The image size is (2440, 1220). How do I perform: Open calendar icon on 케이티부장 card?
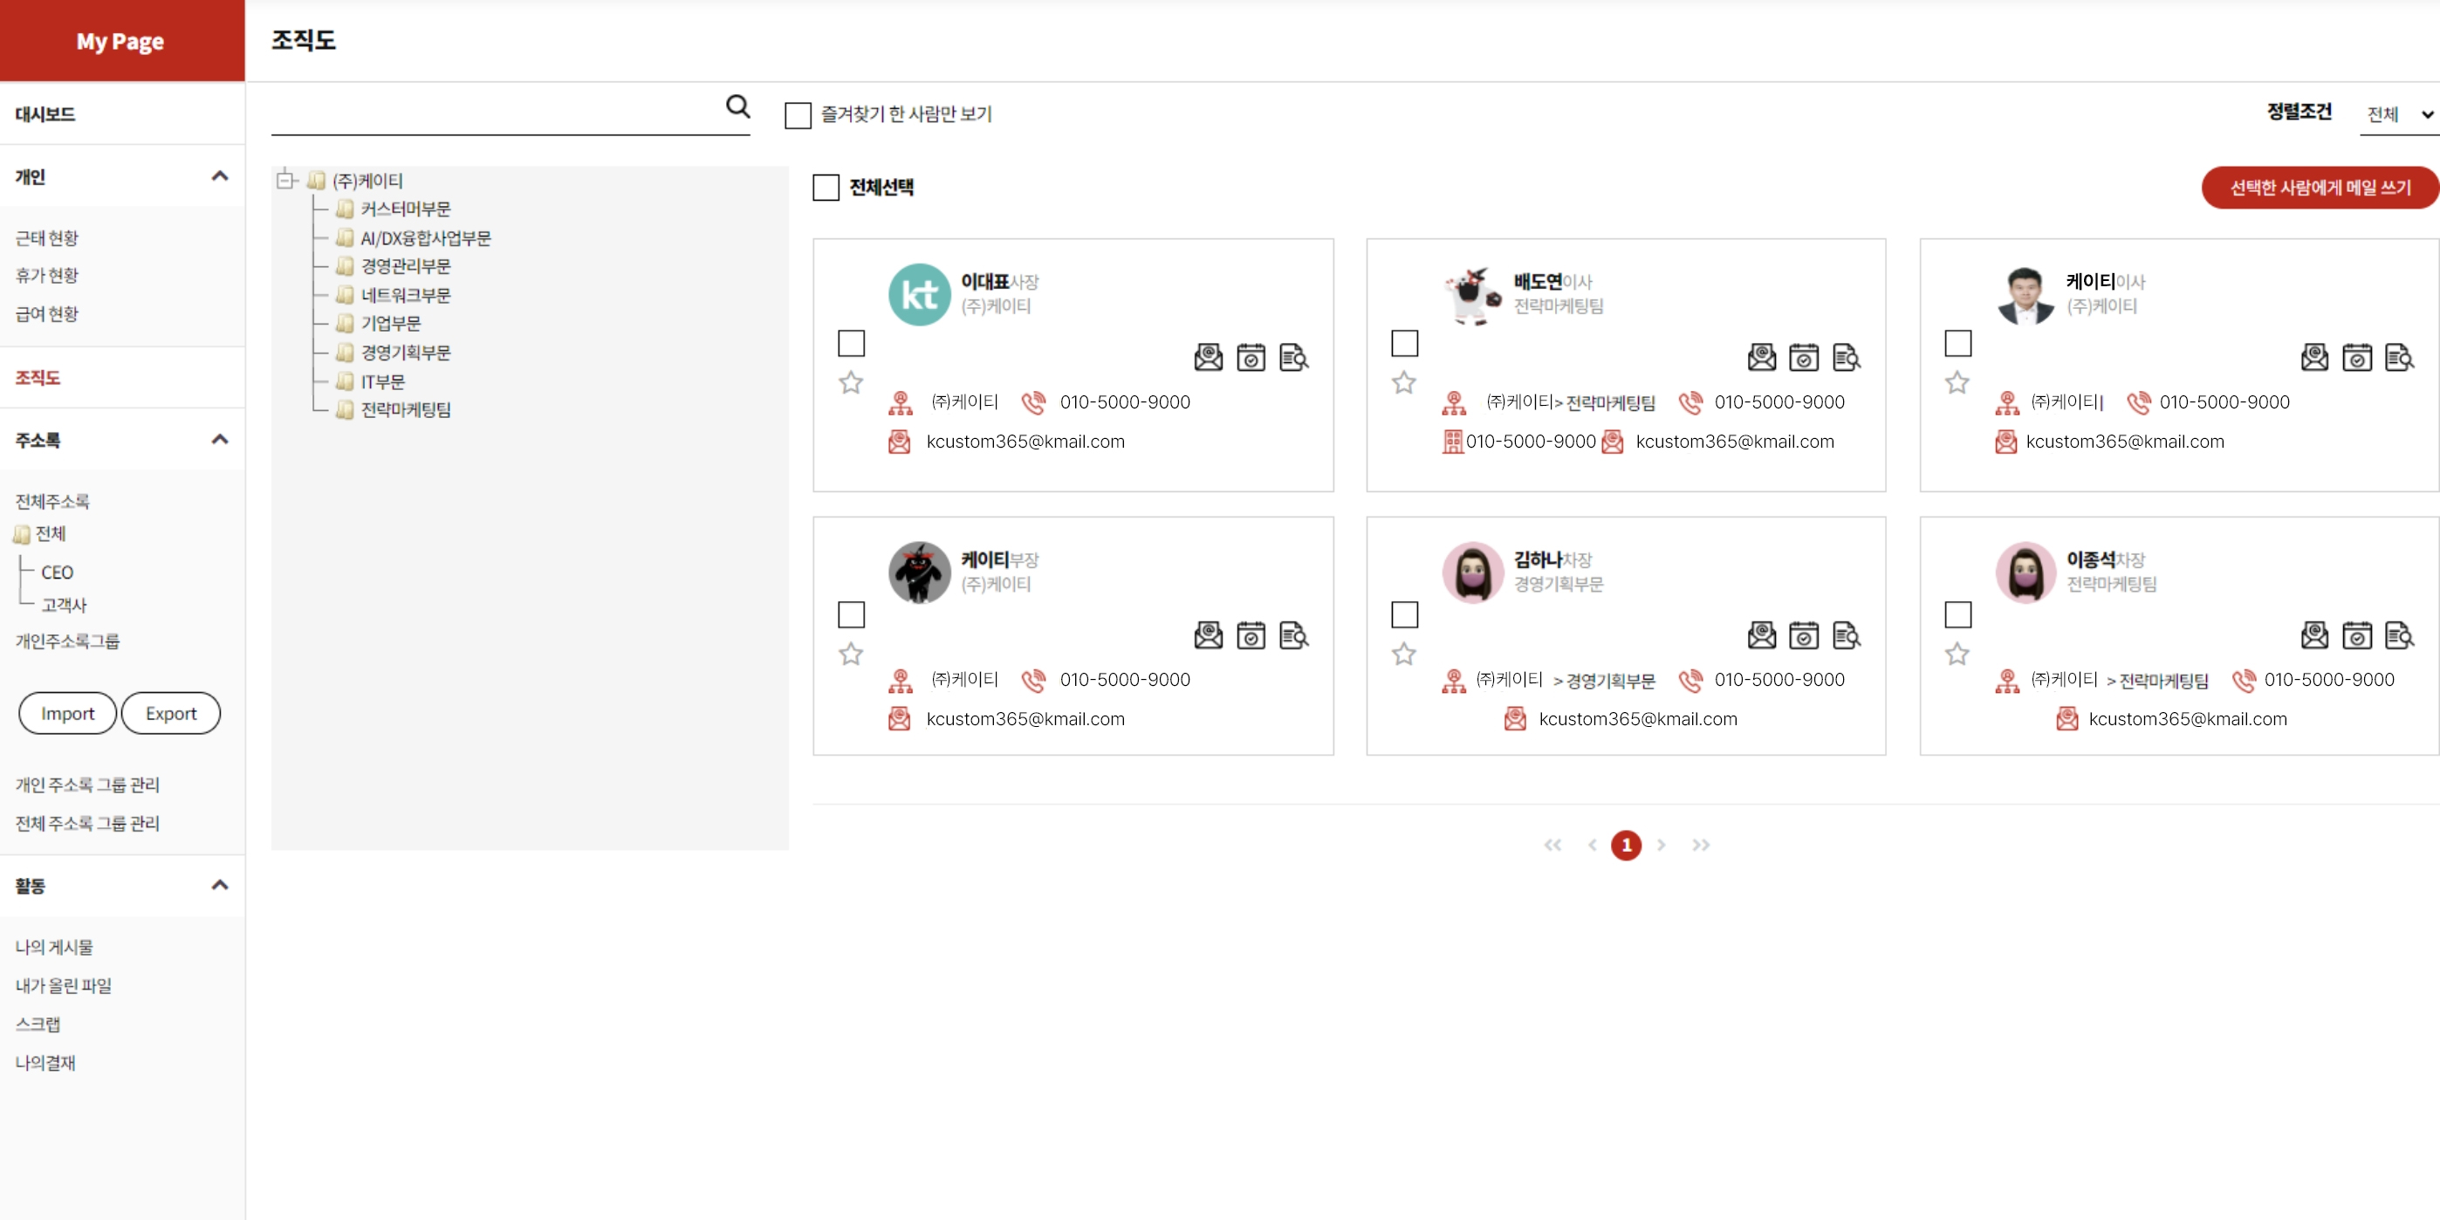pyautogui.click(x=1251, y=634)
